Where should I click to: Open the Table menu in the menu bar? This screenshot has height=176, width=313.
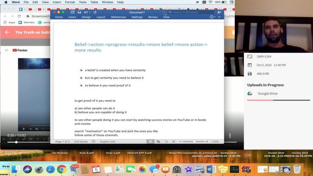(x=94, y=2)
